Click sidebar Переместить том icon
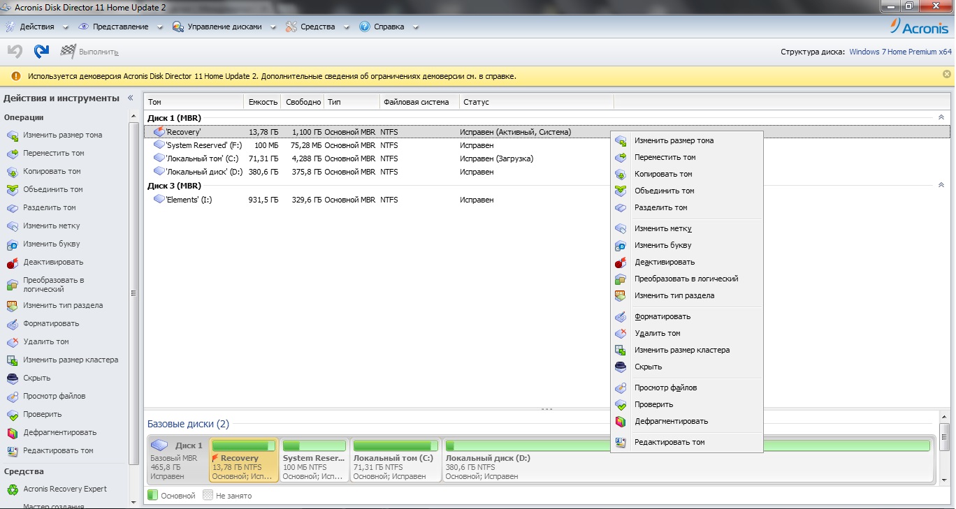 click(12, 154)
